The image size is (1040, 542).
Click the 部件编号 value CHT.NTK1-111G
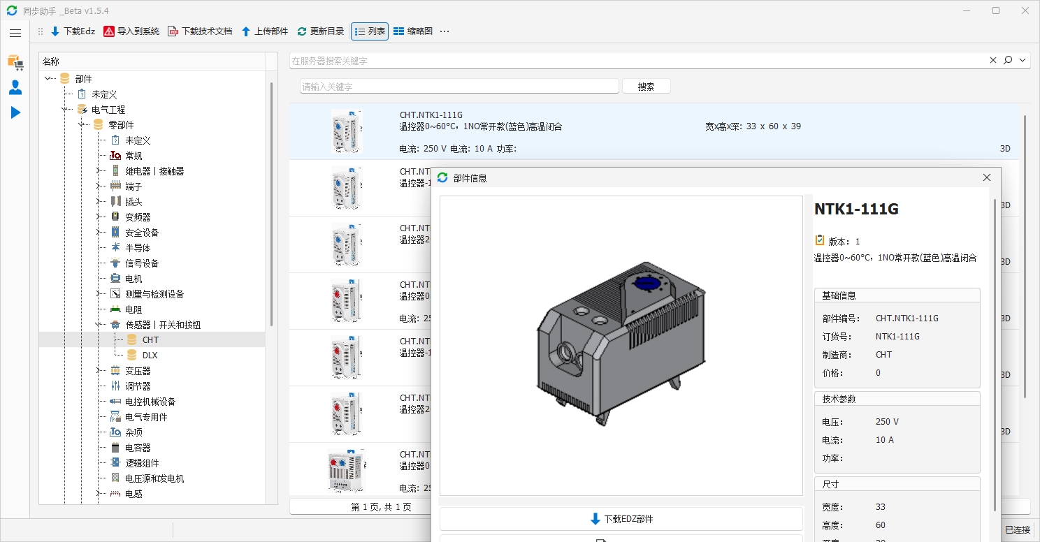(x=907, y=318)
